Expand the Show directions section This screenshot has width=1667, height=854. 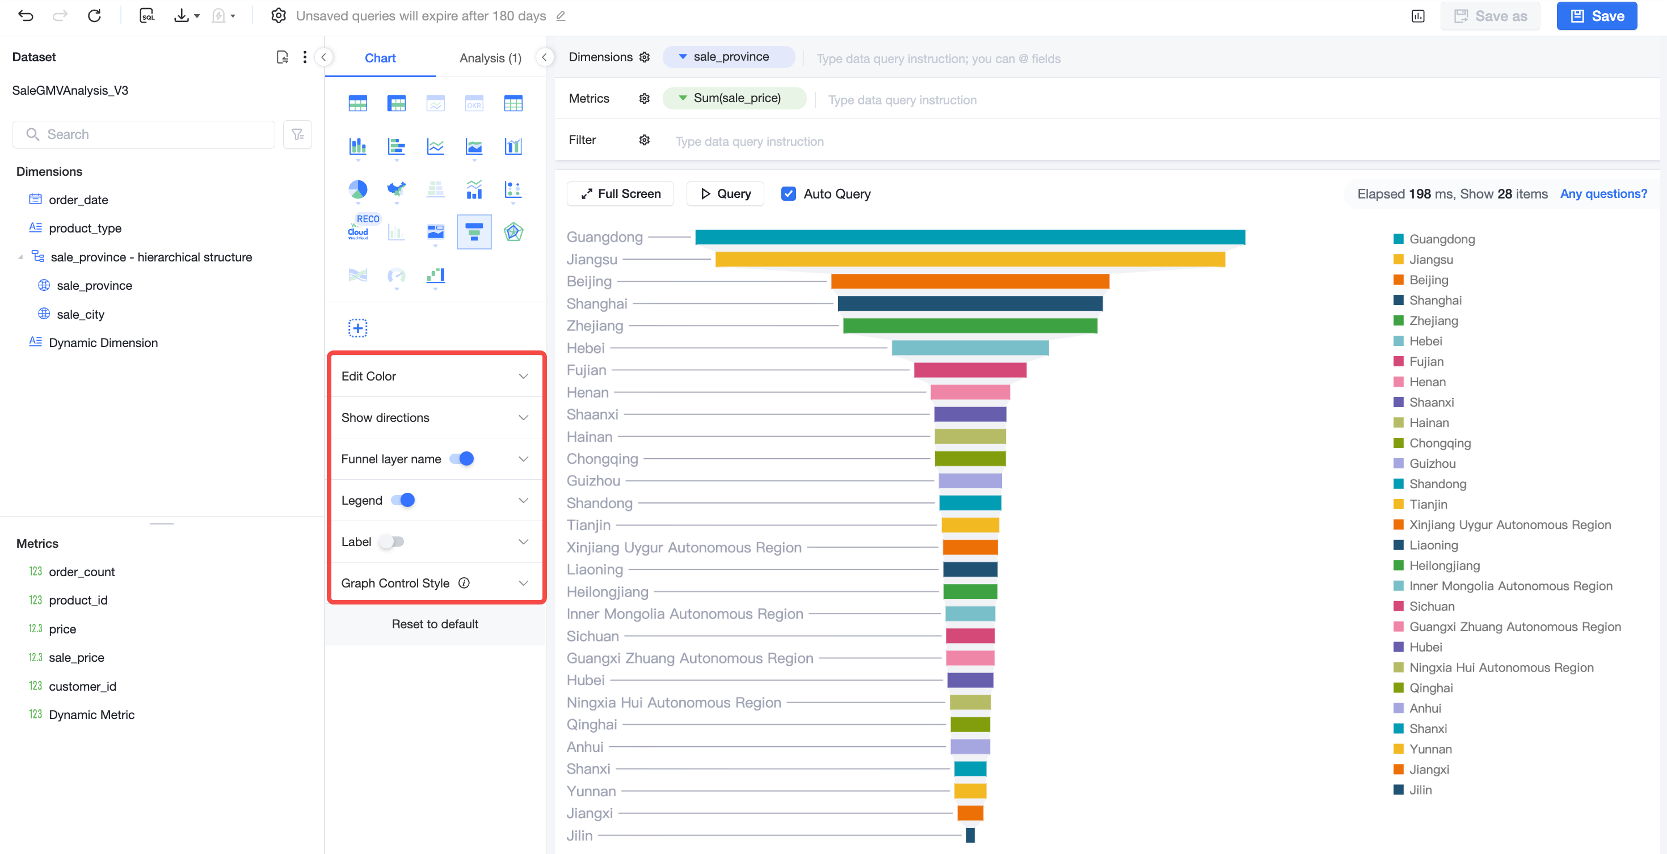pos(436,417)
